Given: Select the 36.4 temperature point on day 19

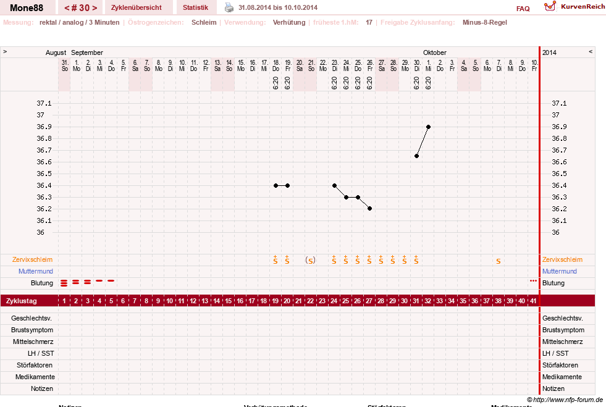Looking at the screenshot, I should tap(276, 185).
